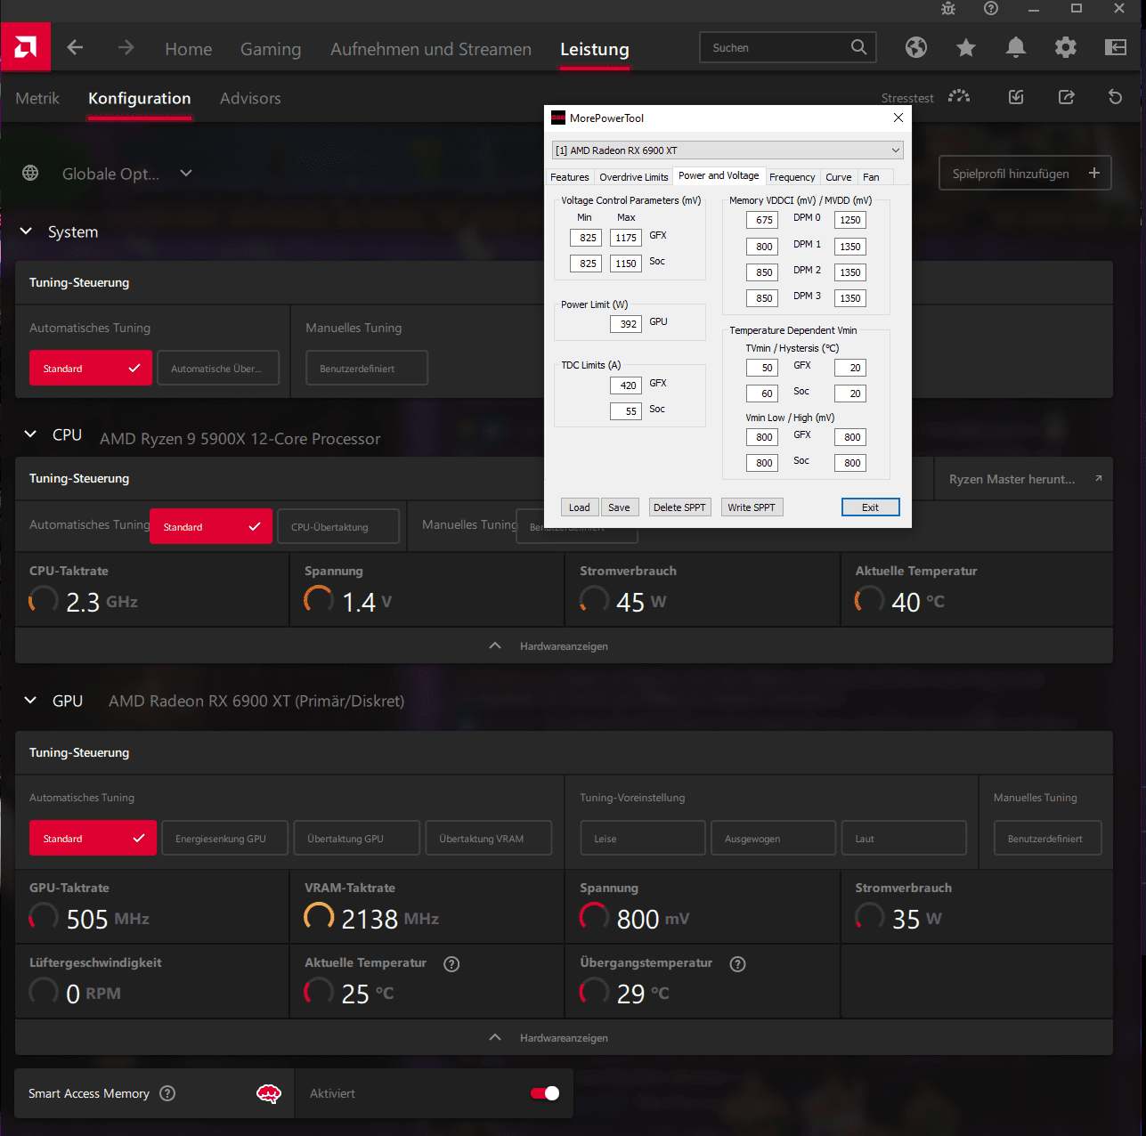Click the Power Limit GPU field
The image size is (1146, 1136).
click(626, 324)
